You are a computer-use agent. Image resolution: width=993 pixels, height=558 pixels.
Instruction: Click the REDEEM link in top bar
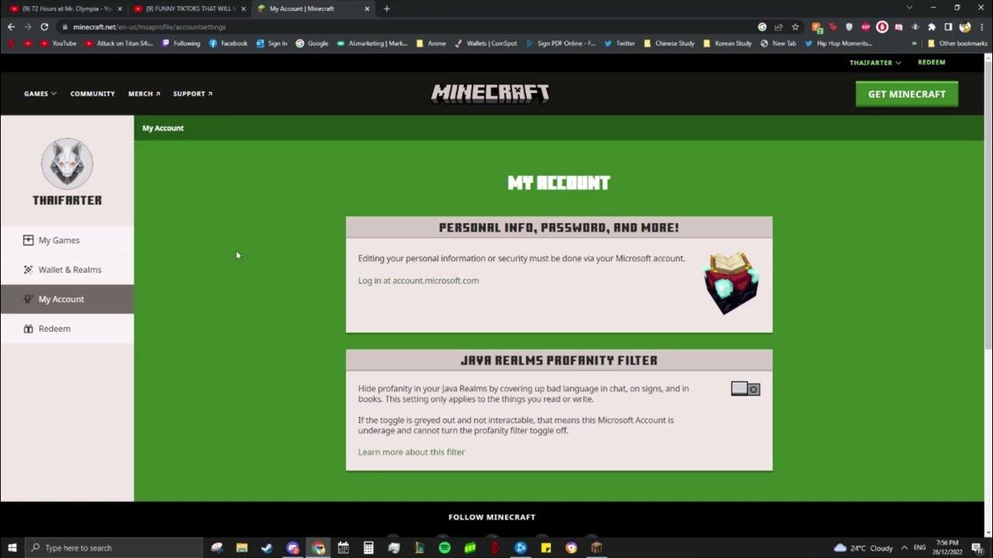coord(932,63)
